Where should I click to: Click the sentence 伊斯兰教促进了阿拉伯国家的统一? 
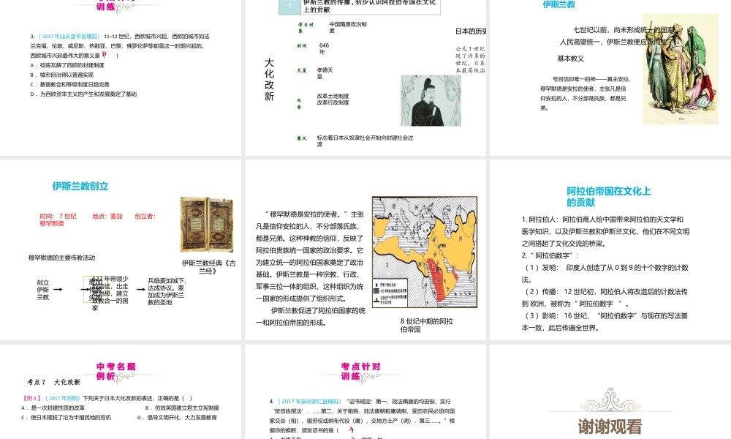pos(311,316)
